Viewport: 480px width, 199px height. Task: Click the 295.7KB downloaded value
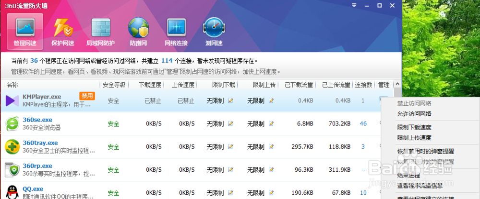(302, 147)
